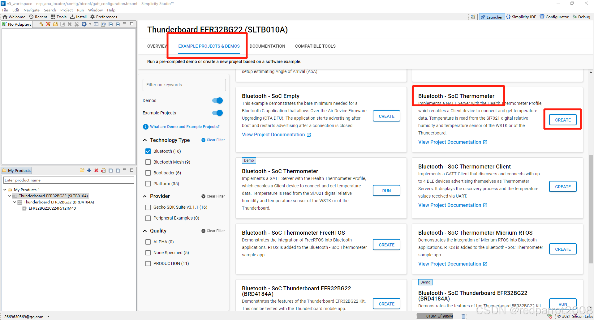Collapse the Provider filter section
Image resolution: width=594 pixels, height=320 pixels.
(145, 196)
